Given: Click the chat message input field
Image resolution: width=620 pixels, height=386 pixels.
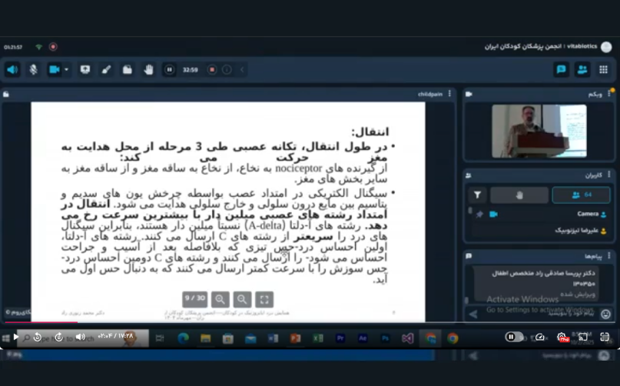Looking at the screenshot, I should (x=540, y=314).
